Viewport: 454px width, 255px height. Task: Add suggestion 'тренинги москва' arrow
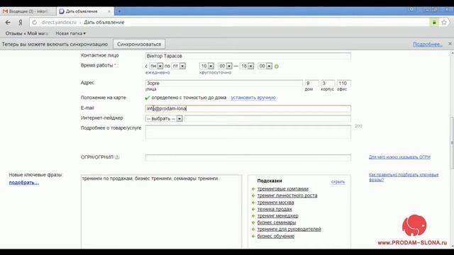click(253, 203)
